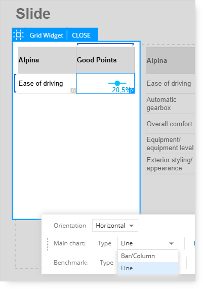The height and width of the screenshot is (289, 203).
Task: Click the Grid Widget selection frame icon
Action: pyautogui.click(x=18, y=35)
